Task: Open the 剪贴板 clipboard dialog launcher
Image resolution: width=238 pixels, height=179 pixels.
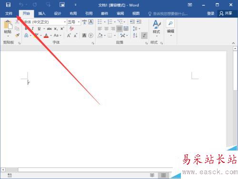Action: click(x=20, y=43)
